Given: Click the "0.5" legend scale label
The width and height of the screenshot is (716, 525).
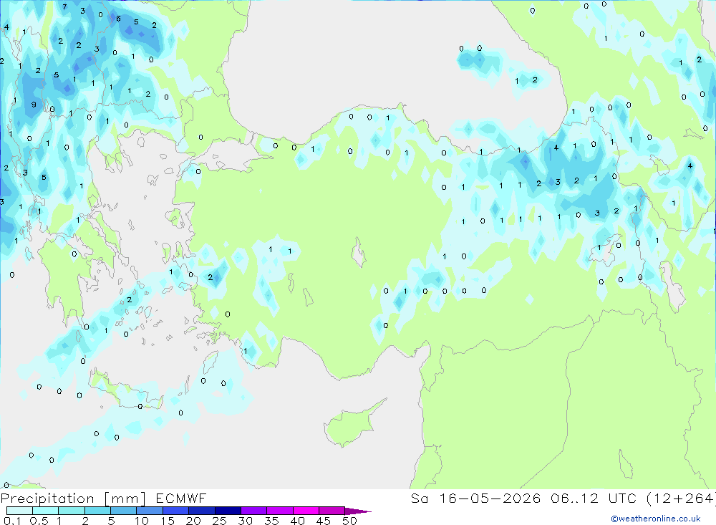Looking at the screenshot, I should (39, 521).
